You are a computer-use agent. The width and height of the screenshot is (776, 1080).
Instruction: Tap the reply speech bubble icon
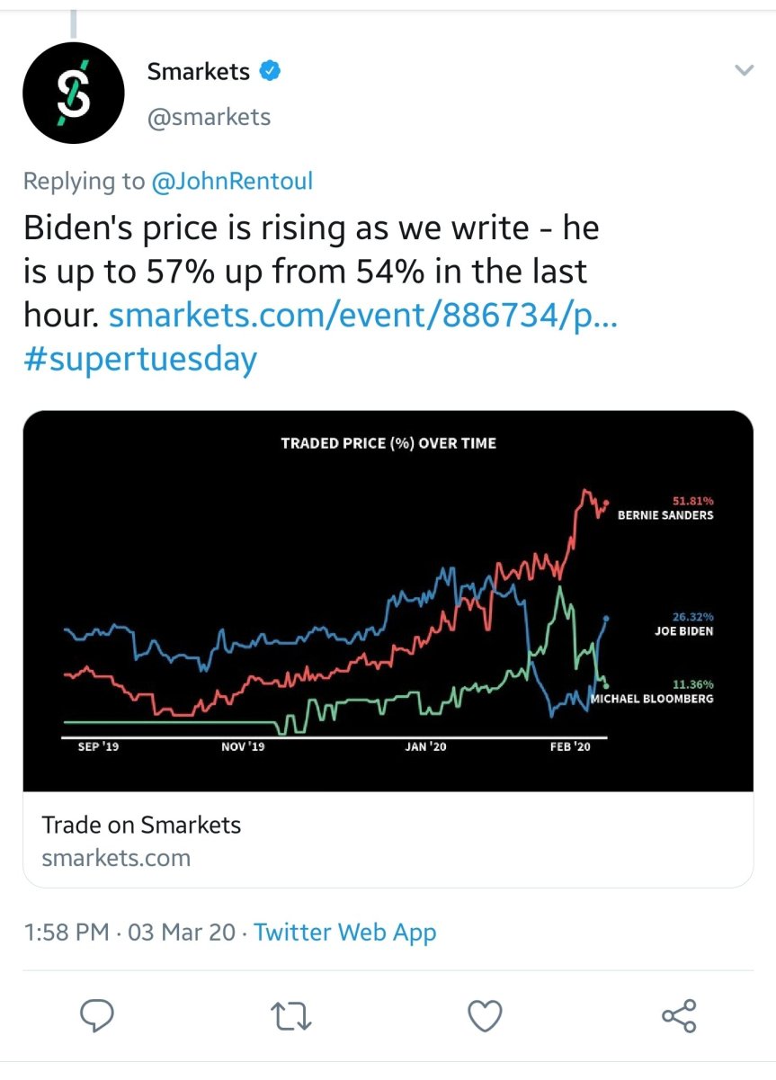coord(97,1016)
